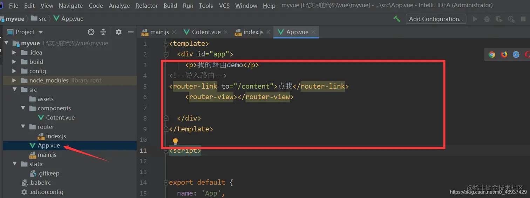Close the main.js editor tab
The image size is (530, 198).
[174, 32]
